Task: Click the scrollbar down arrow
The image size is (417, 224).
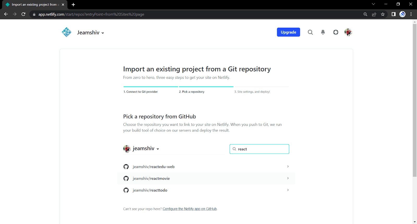Action: tap(415, 222)
